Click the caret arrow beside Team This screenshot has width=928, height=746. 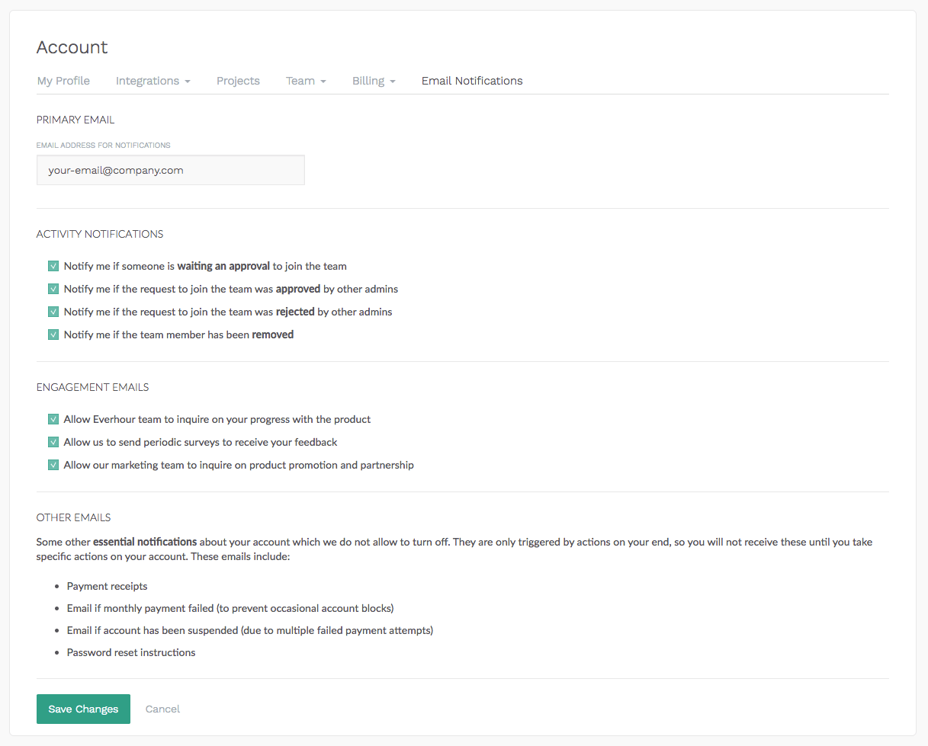323,82
